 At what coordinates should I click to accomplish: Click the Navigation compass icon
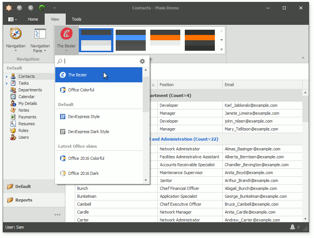(16, 34)
